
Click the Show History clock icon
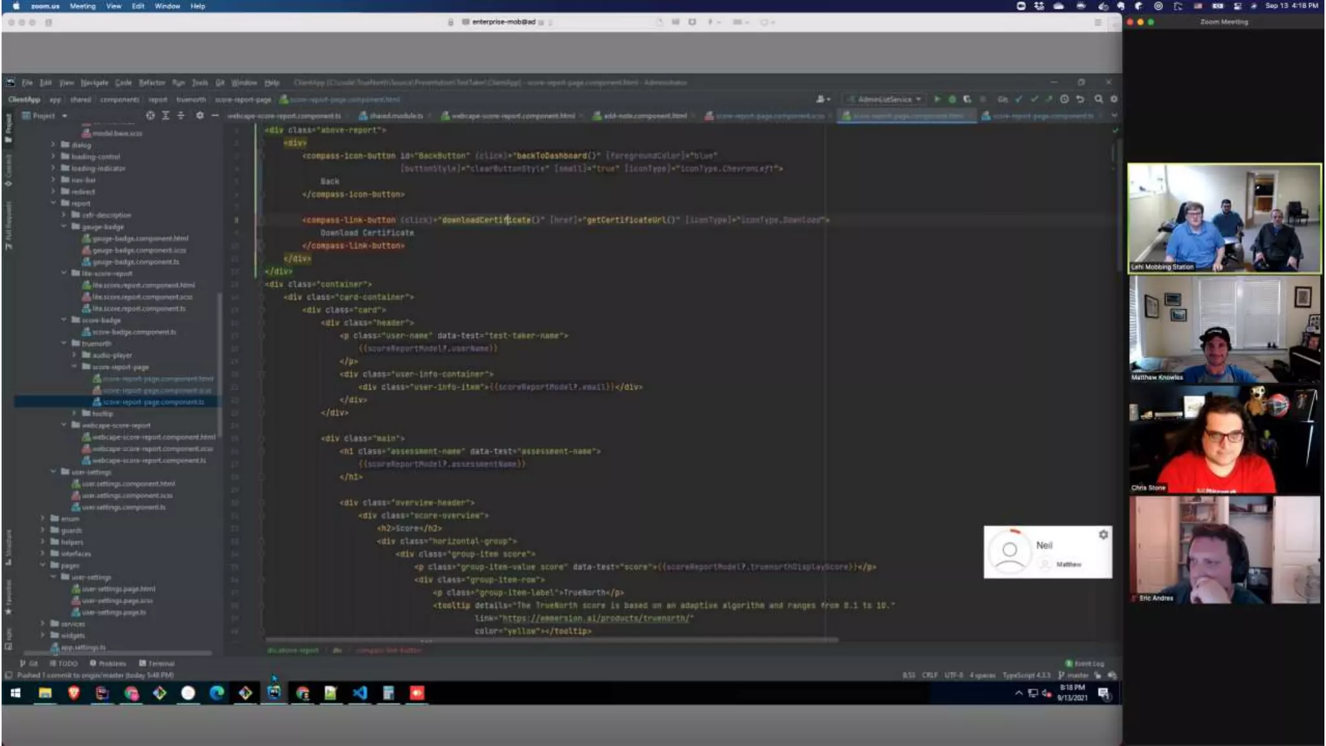pyautogui.click(x=1064, y=99)
